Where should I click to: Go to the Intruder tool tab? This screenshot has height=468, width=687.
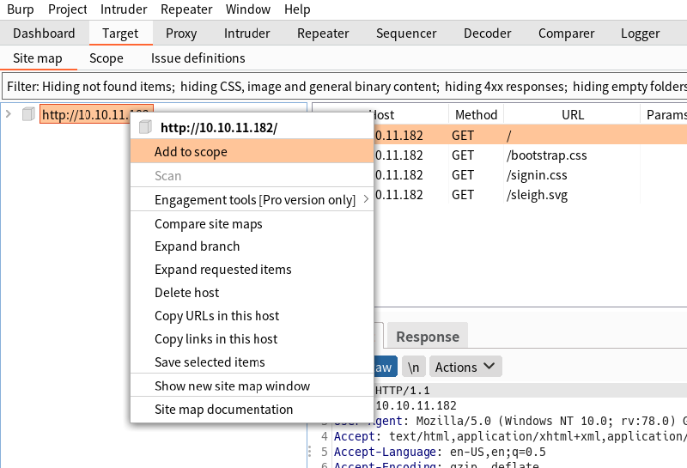246,33
